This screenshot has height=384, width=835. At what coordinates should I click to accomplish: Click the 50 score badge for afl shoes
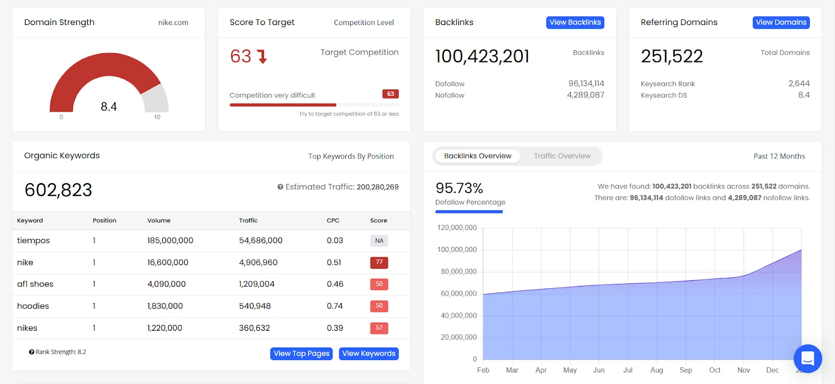[379, 284]
